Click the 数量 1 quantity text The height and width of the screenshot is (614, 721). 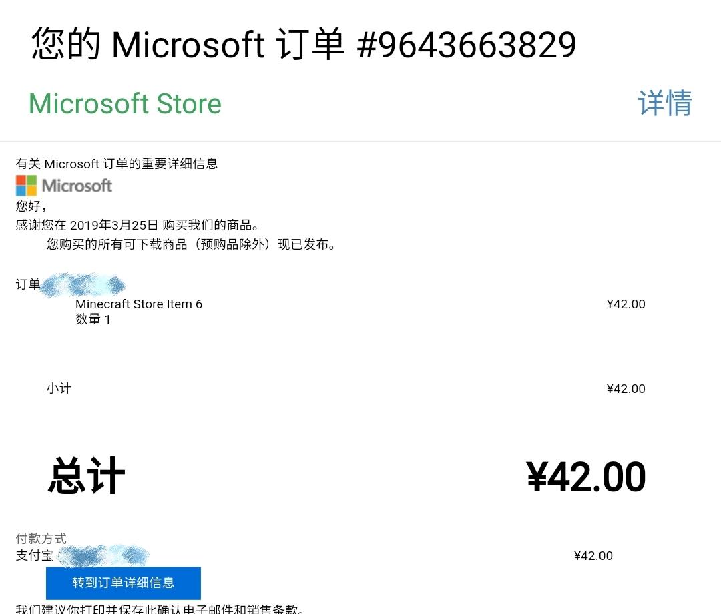[93, 320]
